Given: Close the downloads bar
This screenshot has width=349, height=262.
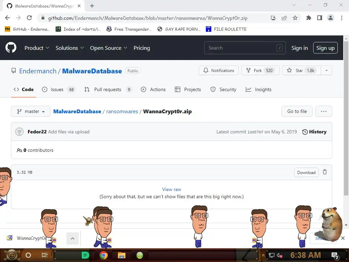Looking at the screenshot, I should tap(343, 238).
